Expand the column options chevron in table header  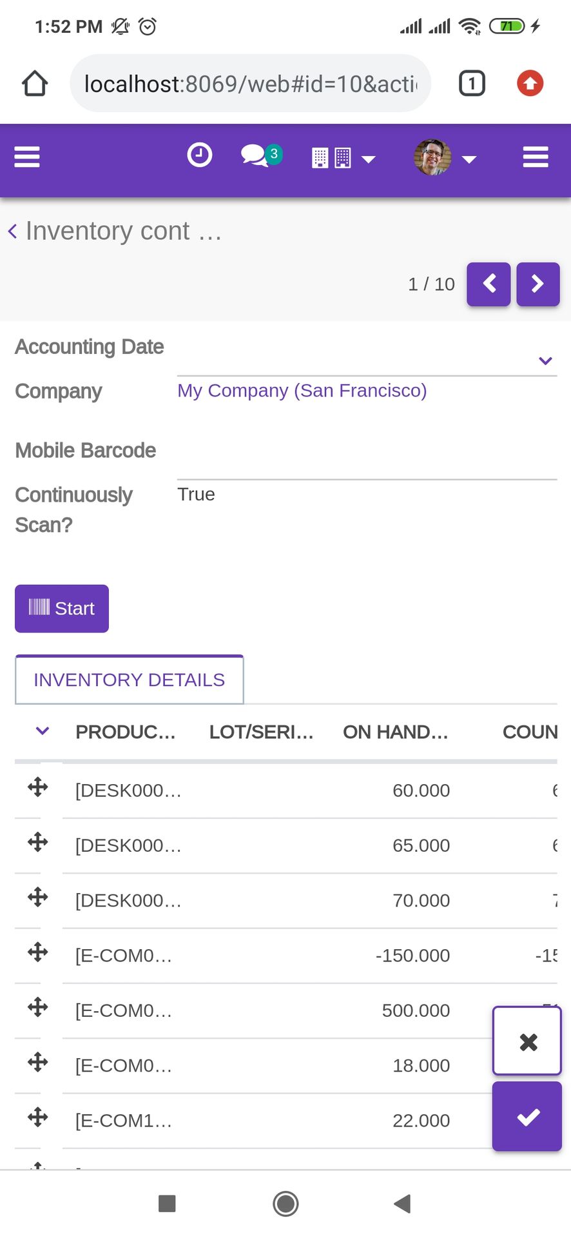pyautogui.click(x=43, y=731)
